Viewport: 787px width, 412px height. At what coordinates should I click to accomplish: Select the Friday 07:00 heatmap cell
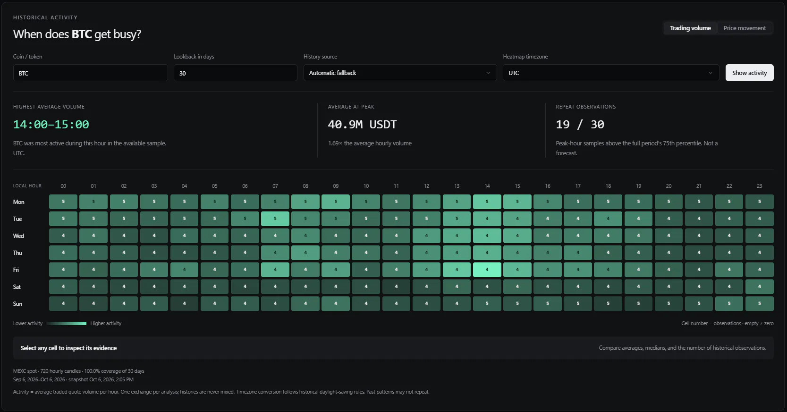(x=275, y=269)
